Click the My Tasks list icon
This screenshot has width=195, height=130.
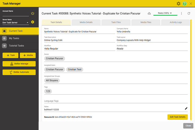[x=4, y=38]
